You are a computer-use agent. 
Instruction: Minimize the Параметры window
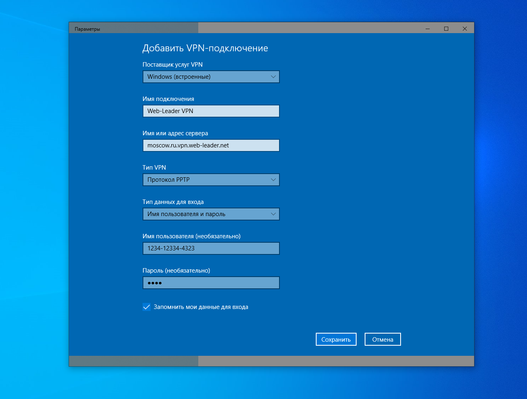(427, 28)
